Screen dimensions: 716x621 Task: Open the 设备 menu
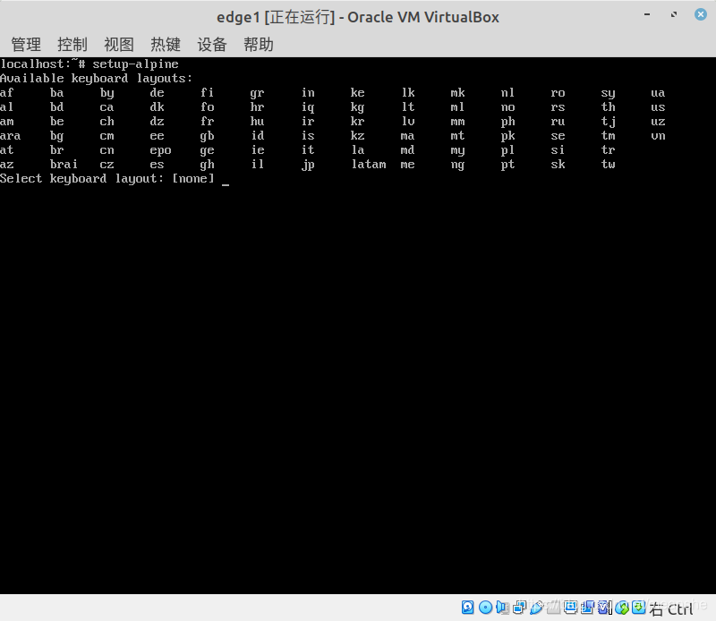(212, 44)
